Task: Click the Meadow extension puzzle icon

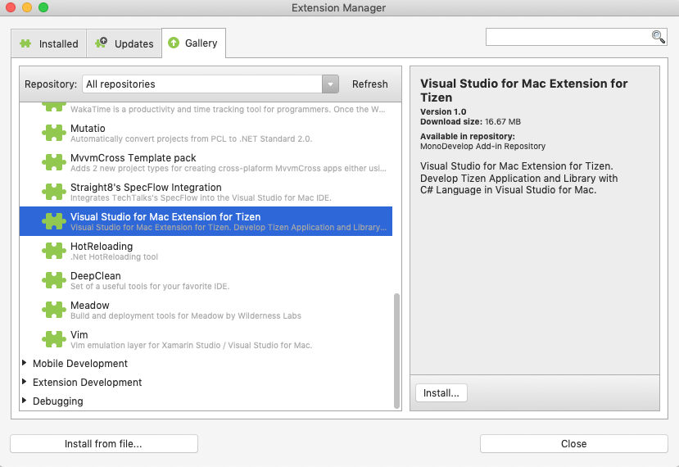Action: [x=55, y=310]
